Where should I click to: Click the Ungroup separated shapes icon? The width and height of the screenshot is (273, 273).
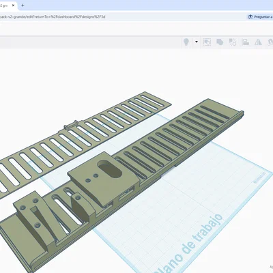233,42
